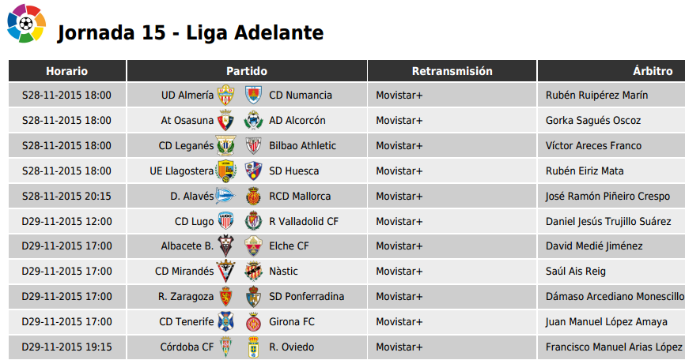Click the CD Numancia team crest

pos(253,95)
